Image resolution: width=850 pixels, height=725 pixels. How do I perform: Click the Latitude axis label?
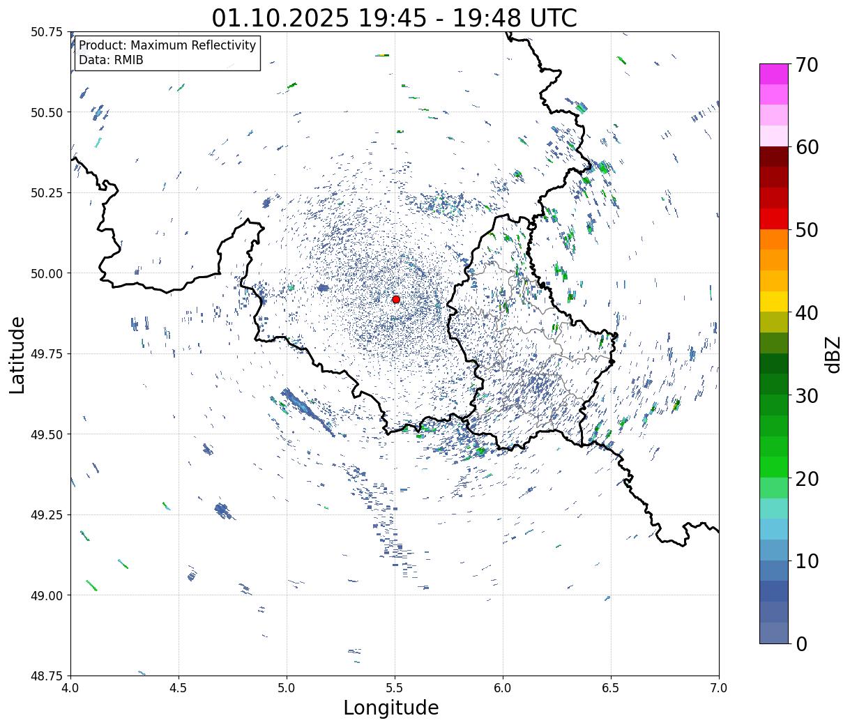tap(17, 354)
